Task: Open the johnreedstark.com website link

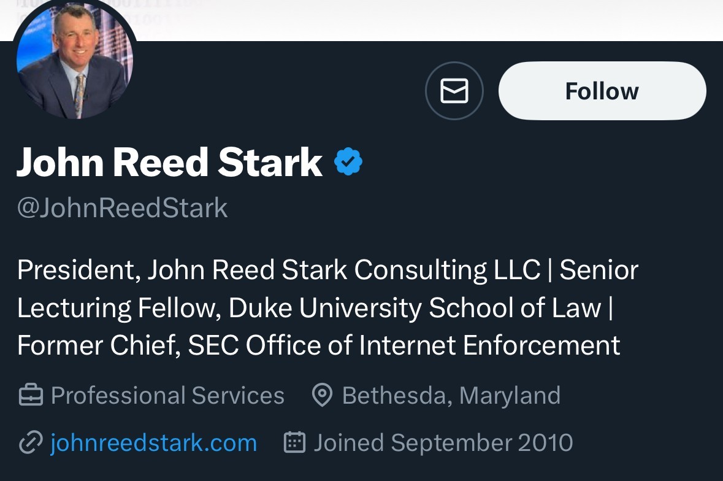Action: coord(153,442)
